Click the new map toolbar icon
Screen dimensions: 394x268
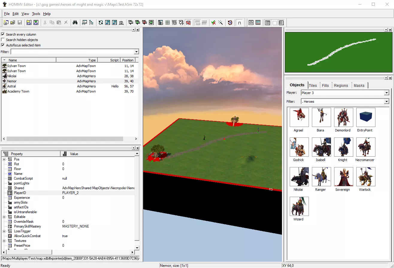coord(6,22)
